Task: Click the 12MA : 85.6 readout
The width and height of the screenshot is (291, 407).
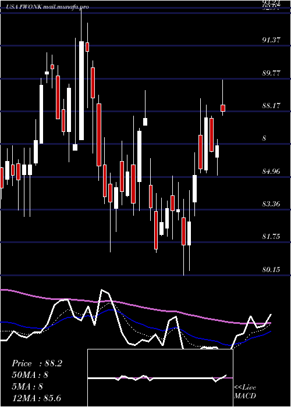Action: click(x=36, y=398)
